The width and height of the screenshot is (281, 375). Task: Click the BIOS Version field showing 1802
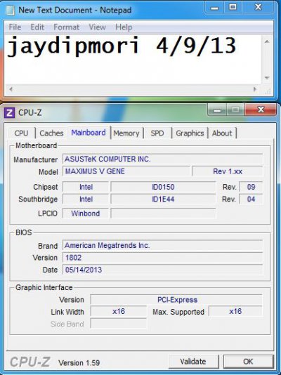point(162,258)
